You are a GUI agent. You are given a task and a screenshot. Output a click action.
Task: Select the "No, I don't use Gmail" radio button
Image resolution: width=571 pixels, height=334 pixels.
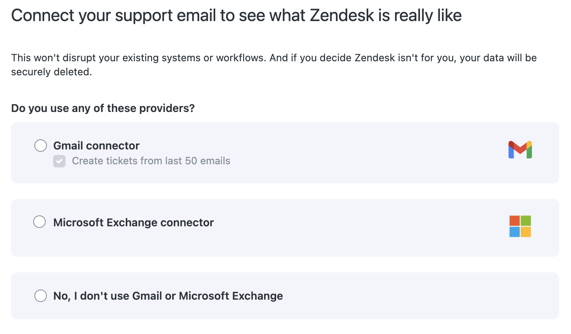pos(41,296)
